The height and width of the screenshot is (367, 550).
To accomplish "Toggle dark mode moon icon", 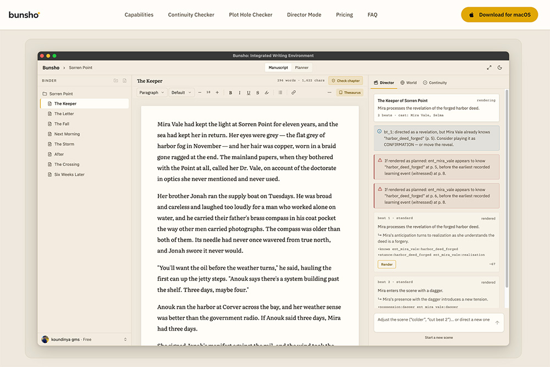I will pos(500,68).
